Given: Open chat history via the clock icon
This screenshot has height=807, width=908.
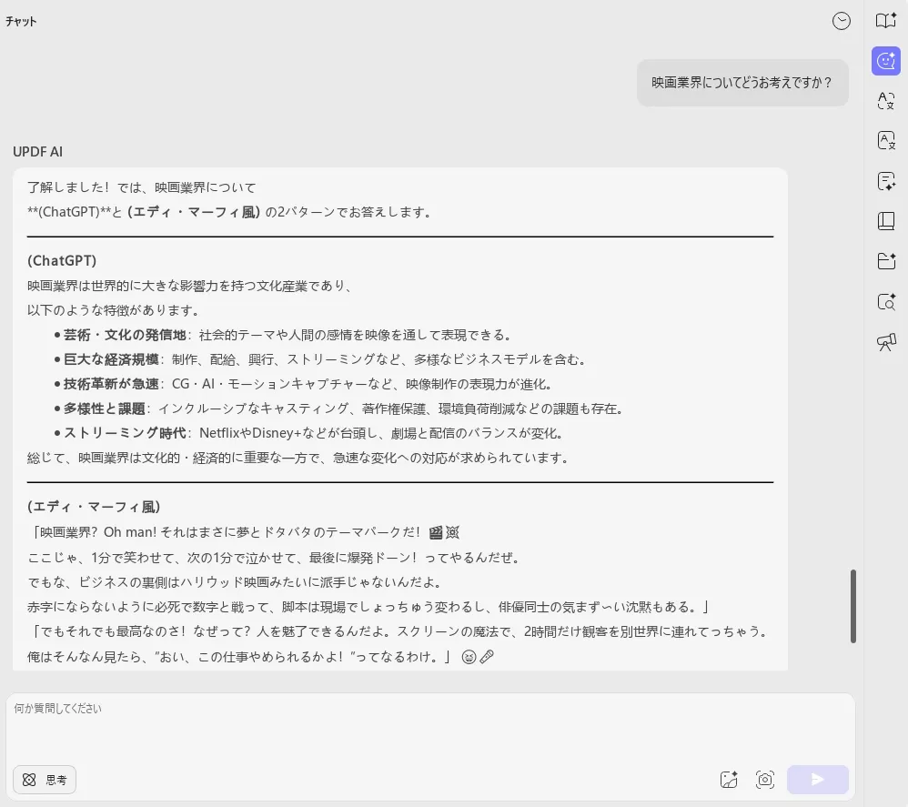Looking at the screenshot, I should click(x=842, y=21).
